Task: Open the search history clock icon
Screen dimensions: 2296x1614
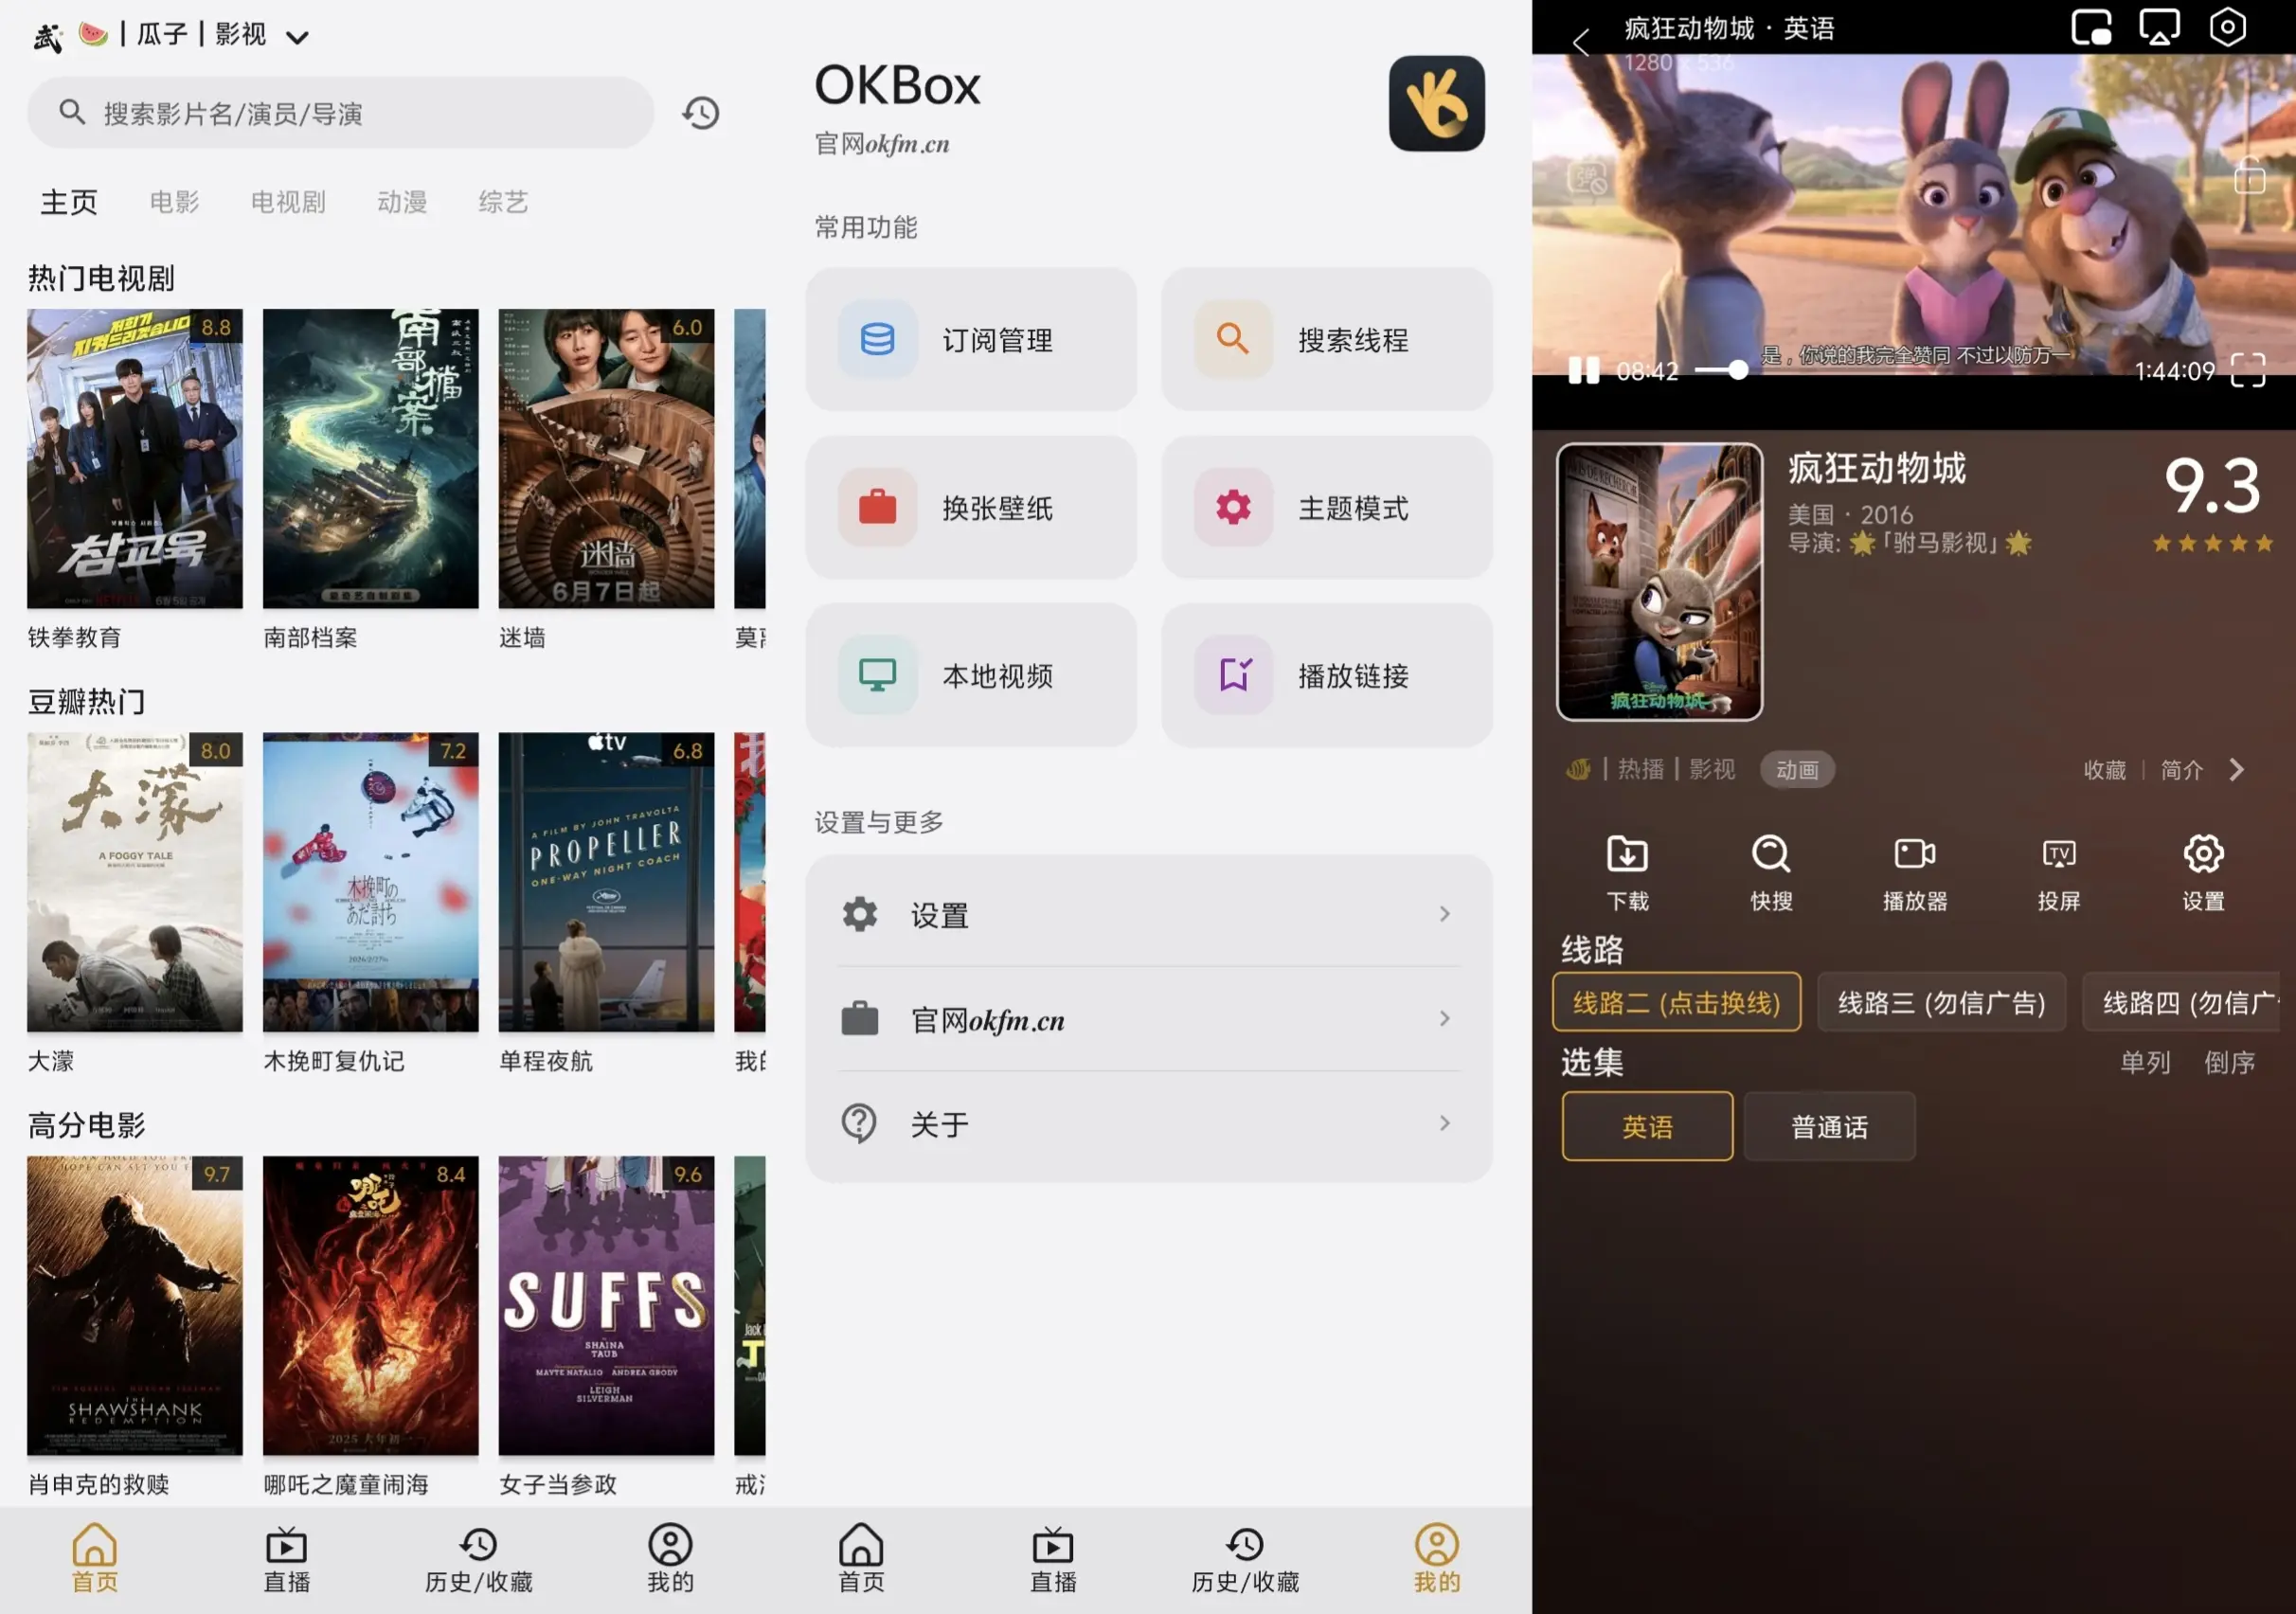Action: tap(701, 113)
